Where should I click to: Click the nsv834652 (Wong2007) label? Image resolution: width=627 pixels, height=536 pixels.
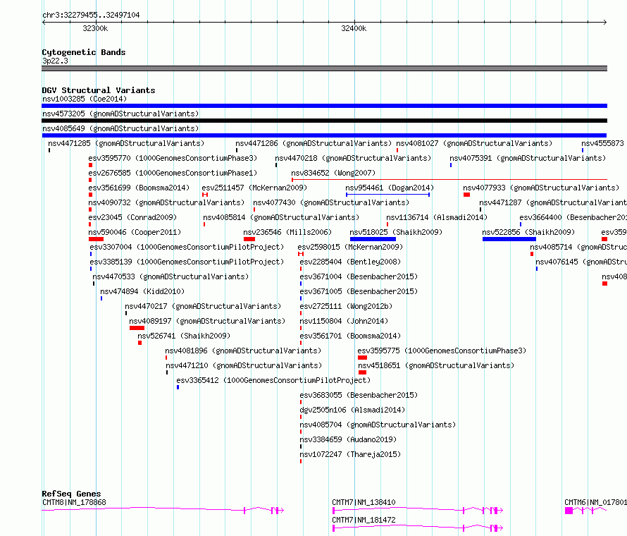click(x=333, y=173)
